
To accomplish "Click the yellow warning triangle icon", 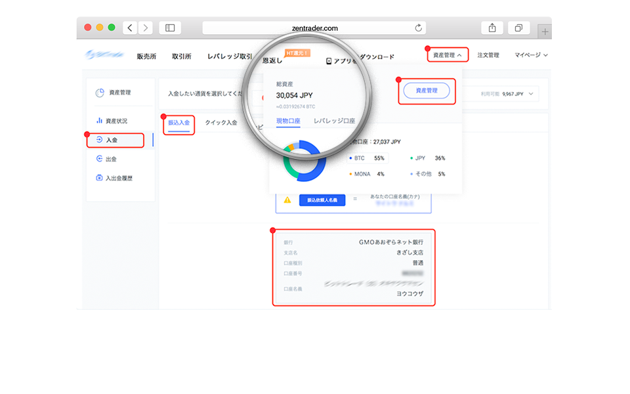I will [287, 200].
